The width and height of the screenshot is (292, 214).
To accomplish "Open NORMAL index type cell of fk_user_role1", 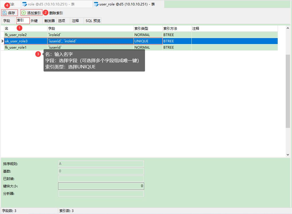I will coord(148,47).
